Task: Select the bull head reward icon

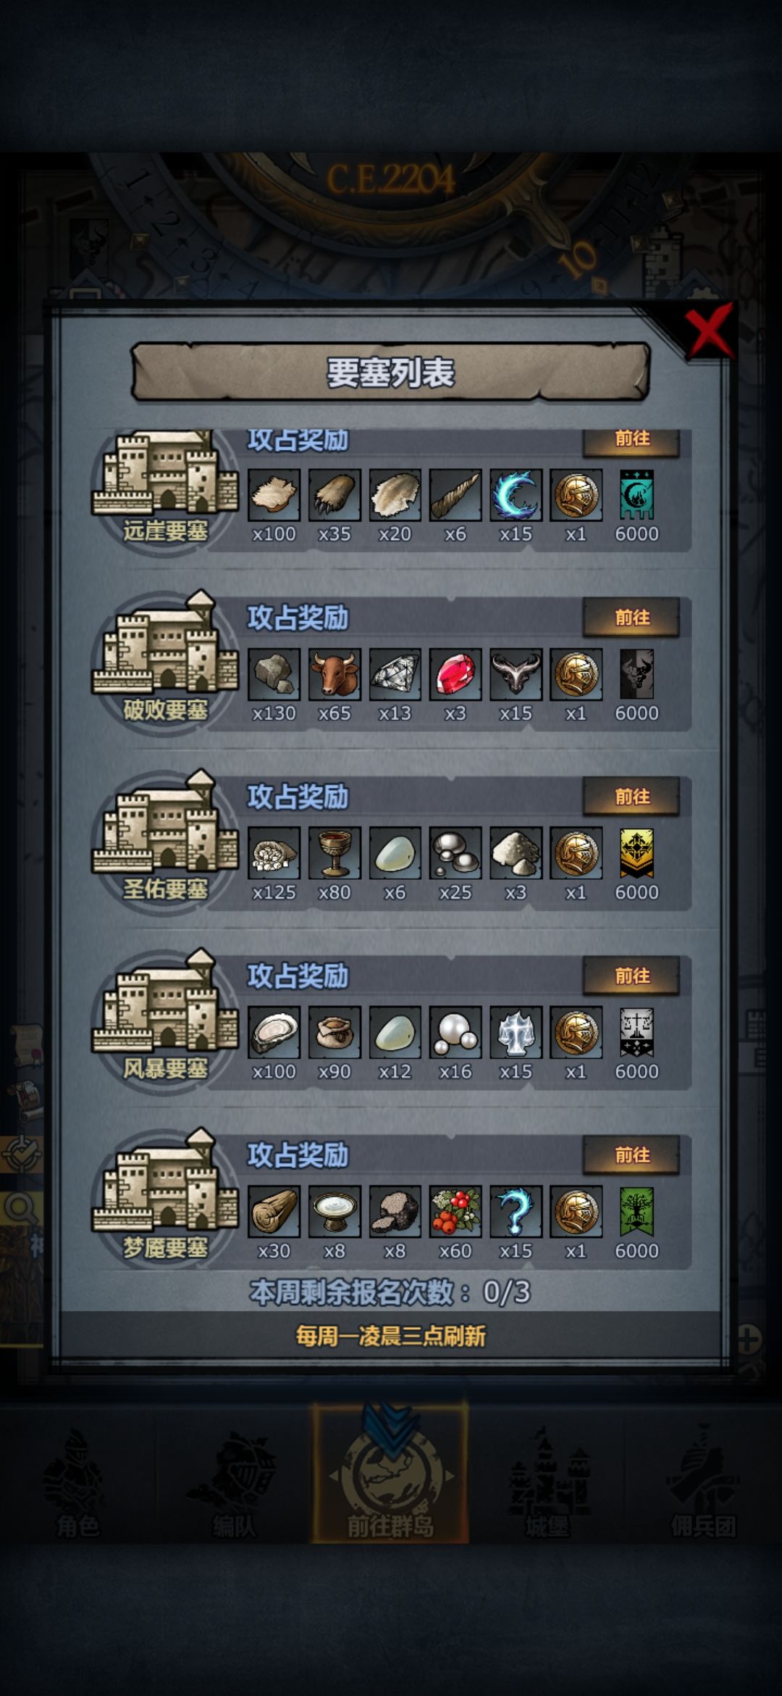Action: 335,674
